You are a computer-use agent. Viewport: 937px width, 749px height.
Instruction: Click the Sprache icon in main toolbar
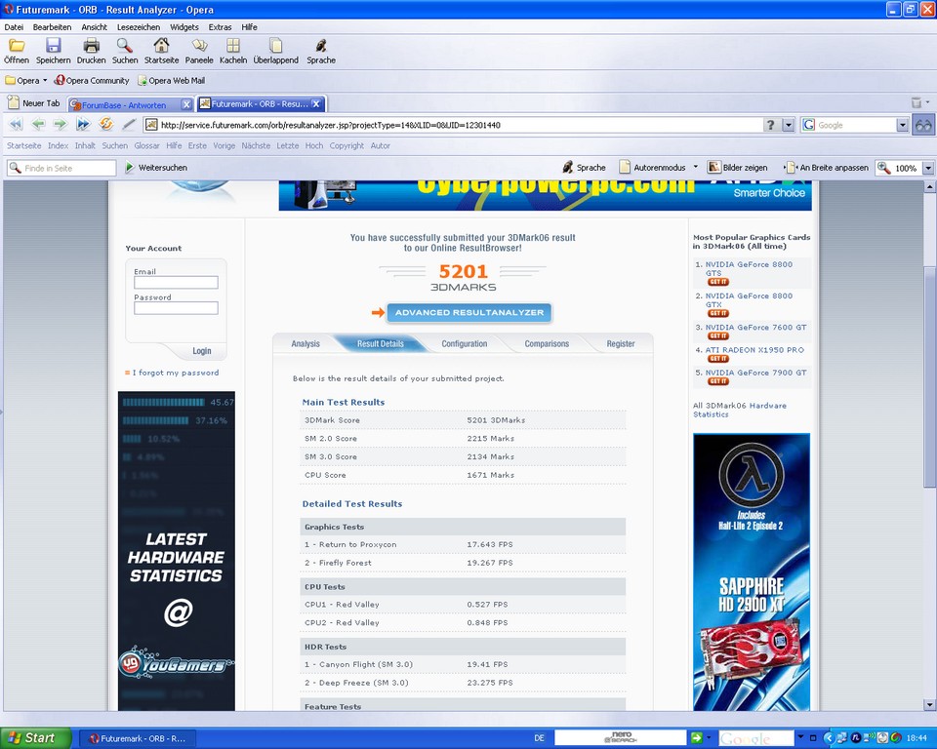tap(321, 46)
